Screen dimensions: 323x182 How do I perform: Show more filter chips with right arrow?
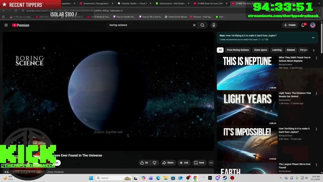point(314,50)
